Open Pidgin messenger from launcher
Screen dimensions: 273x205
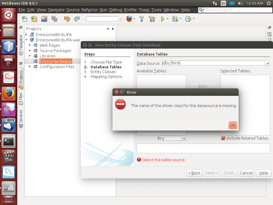click(x=9, y=109)
